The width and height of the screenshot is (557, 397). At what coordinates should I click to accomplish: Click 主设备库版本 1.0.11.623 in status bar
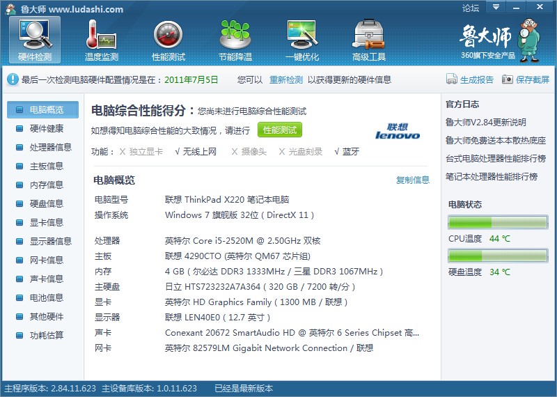click(149, 389)
